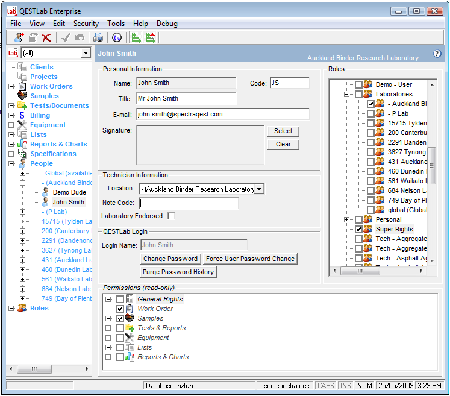450x396 pixels.
Task: Click the E-mail input field
Action: coord(222,114)
